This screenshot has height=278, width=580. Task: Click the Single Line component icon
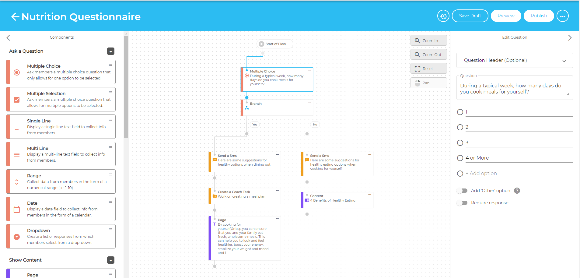[17, 130]
